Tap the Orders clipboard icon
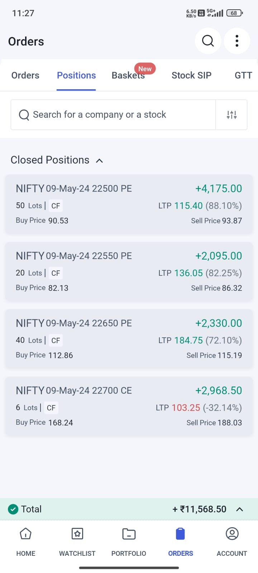 [180, 534]
